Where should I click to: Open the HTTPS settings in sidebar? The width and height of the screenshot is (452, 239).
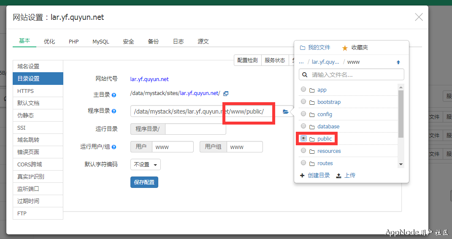(x=26, y=91)
